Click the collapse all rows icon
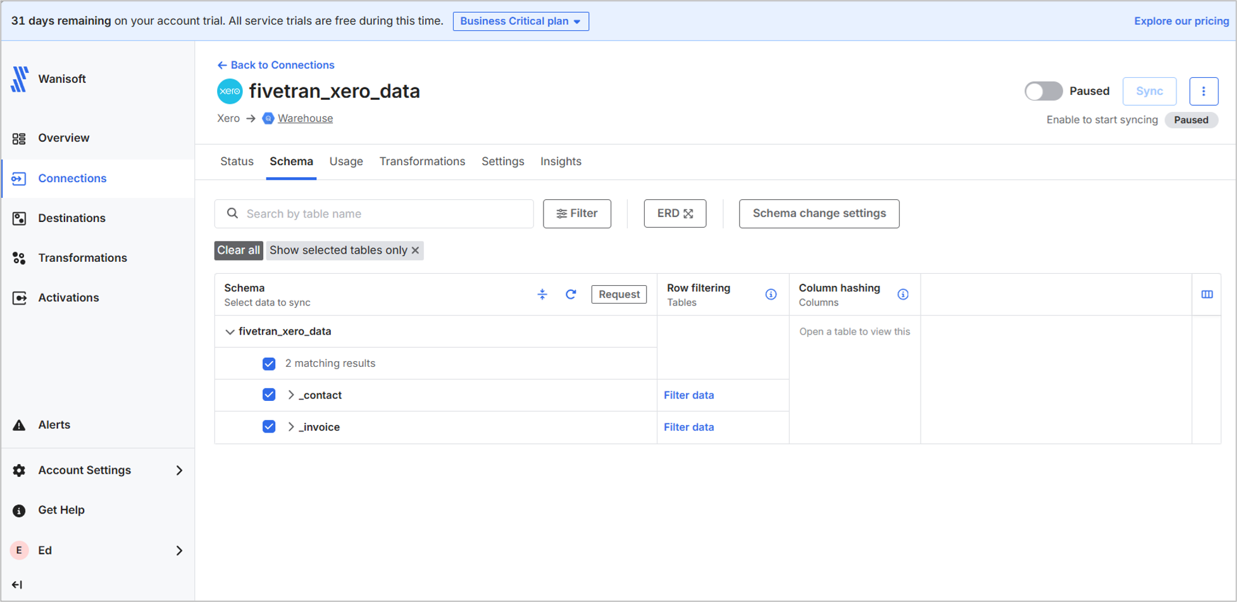This screenshot has width=1237, height=602. point(542,295)
